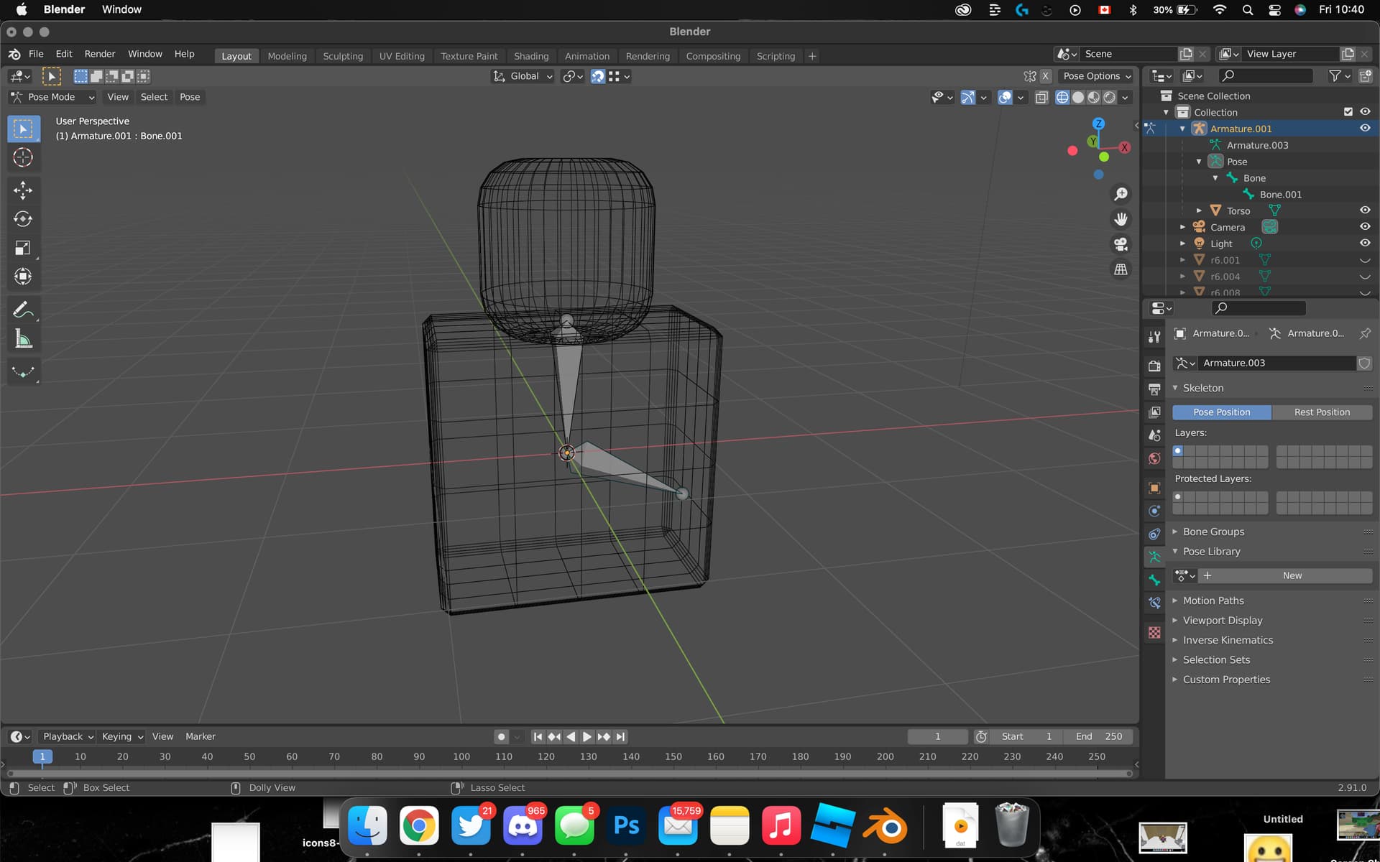Screen dimensions: 1380x862
Task: Select the Measure tool
Action: [x=23, y=339]
